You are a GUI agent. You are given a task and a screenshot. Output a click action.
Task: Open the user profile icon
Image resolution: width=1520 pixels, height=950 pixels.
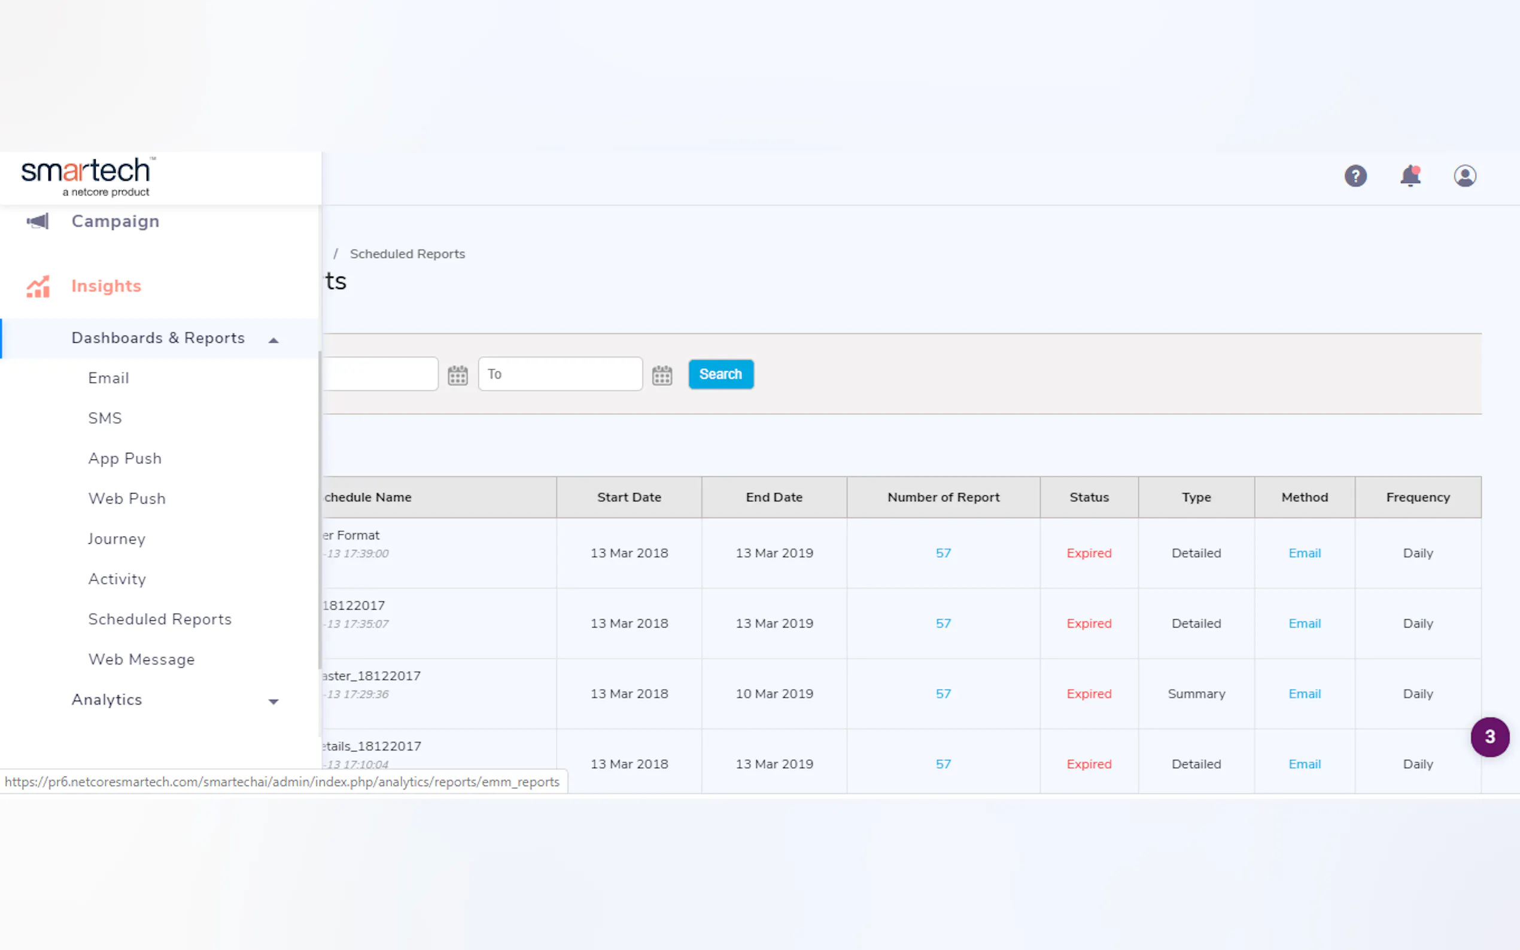(x=1465, y=176)
